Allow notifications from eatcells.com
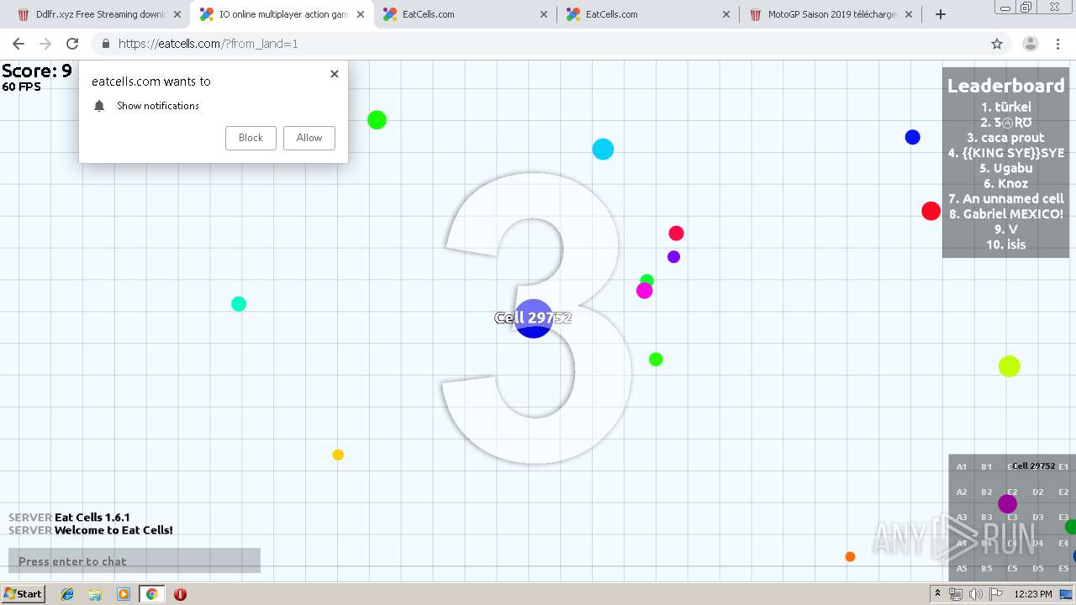Screen dimensions: 1076x605 (309, 138)
